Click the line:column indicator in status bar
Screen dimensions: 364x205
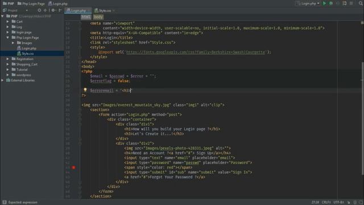coord(315,203)
